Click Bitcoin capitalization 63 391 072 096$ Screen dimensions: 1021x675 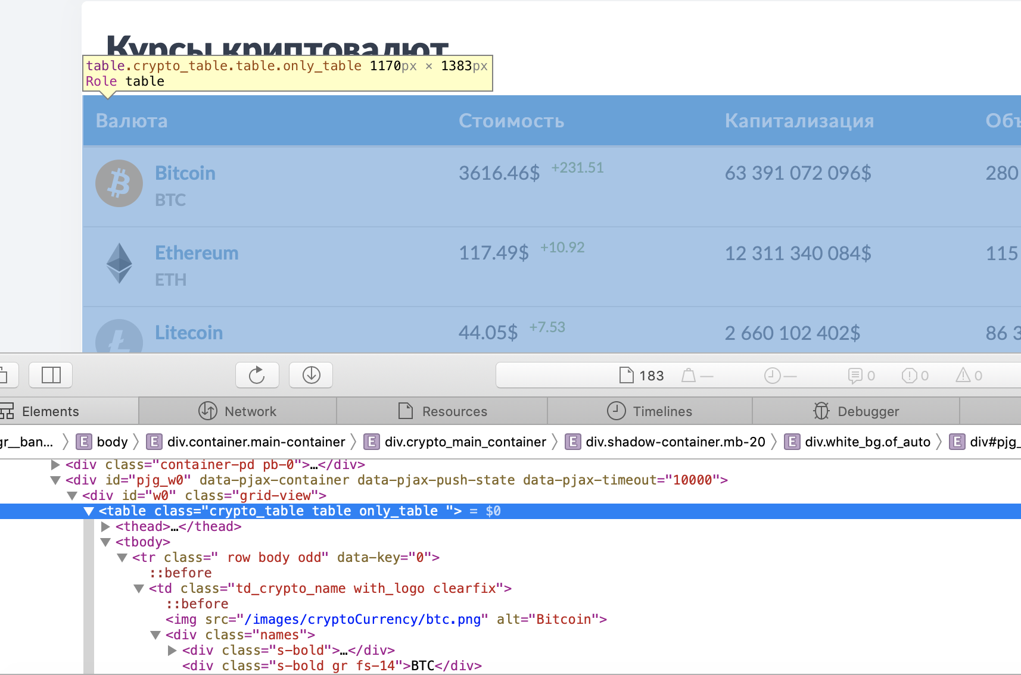click(798, 173)
